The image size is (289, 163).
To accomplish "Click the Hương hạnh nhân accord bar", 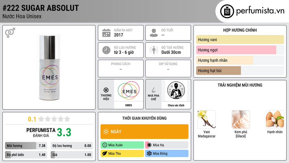I will tap(240, 60).
